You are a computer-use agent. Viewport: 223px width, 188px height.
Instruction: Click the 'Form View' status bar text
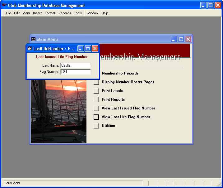coord(12,183)
